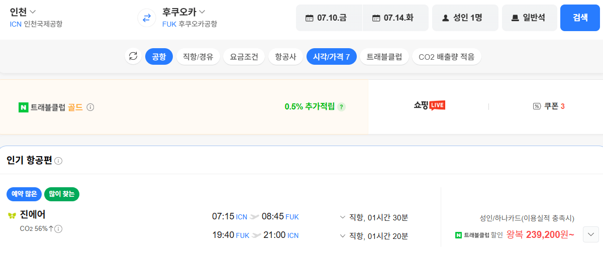This screenshot has height=255, width=603.
Task: Change seat class 일반석
Action: point(530,18)
